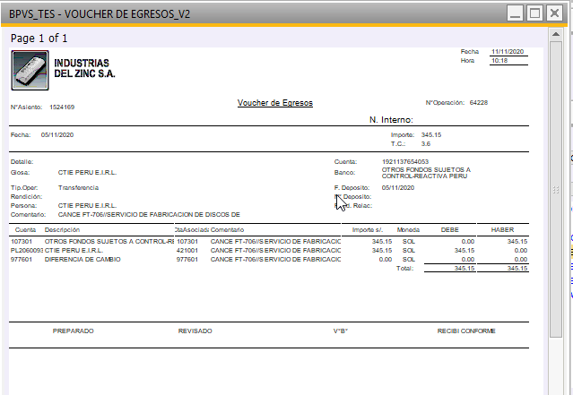
Task: Click account 107301 in the Cuenta column
Action: coord(22,242)
